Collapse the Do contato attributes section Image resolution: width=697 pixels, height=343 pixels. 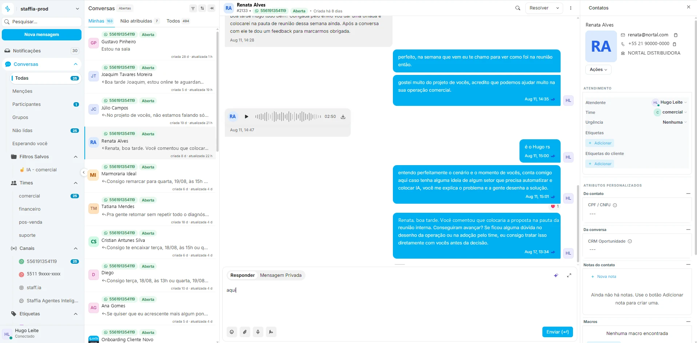688,194
